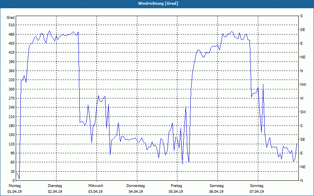The width and height of the screenshot is (314, 196).
Task: Click the 270 degree label
Action: tap(12, 98)
